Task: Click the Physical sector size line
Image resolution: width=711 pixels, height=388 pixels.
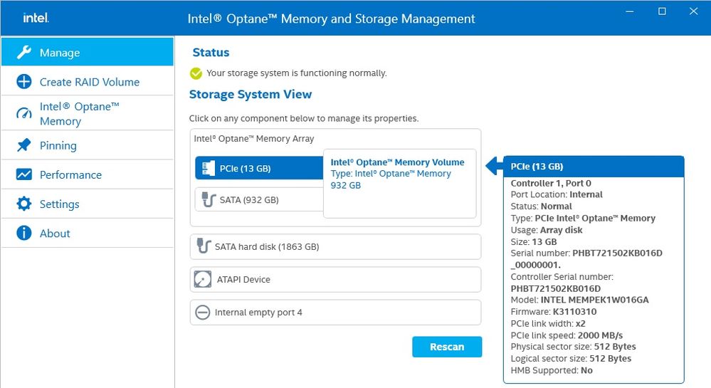Action: coord(573,347)
